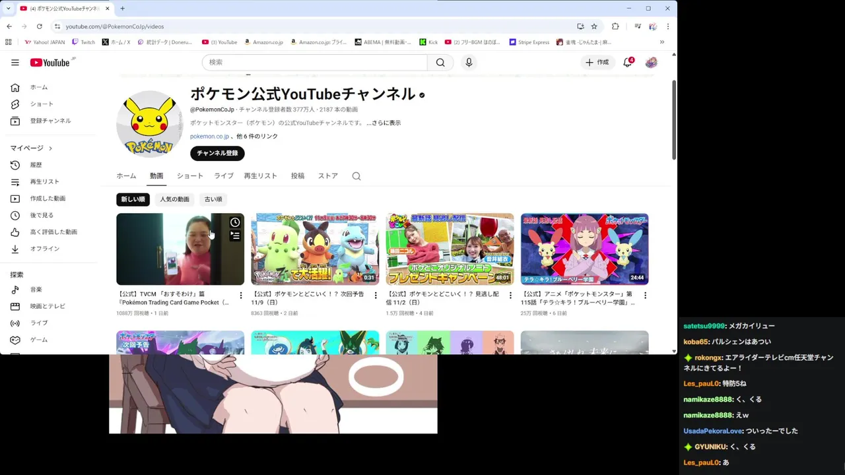Go back in browser history

tap(9, 26)
